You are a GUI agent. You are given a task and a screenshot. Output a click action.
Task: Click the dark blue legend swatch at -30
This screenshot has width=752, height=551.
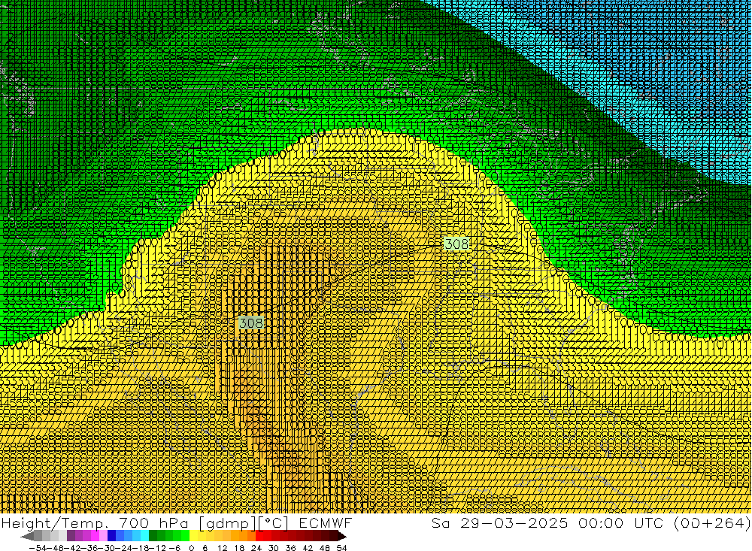[111, 535]
